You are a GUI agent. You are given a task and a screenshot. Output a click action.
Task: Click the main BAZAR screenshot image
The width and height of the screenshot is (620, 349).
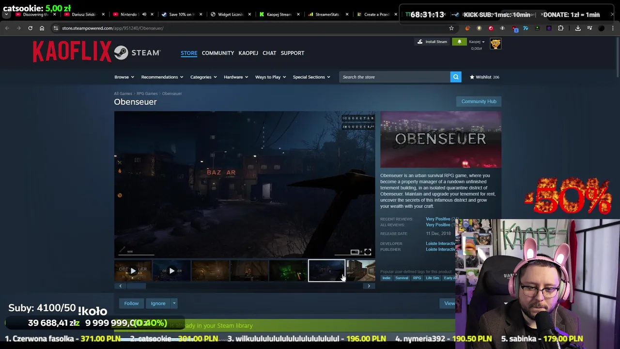click(245, 185)
